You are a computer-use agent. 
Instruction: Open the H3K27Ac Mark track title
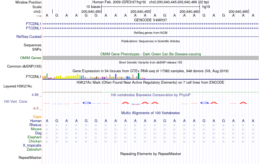point(150,83)
